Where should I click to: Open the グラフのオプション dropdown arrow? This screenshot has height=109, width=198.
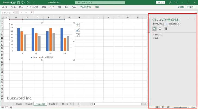point(166,24)
